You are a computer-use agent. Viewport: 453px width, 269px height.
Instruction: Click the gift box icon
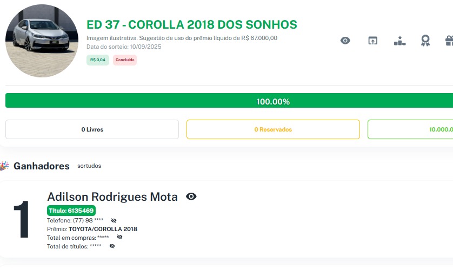click(x=449, y=41)
